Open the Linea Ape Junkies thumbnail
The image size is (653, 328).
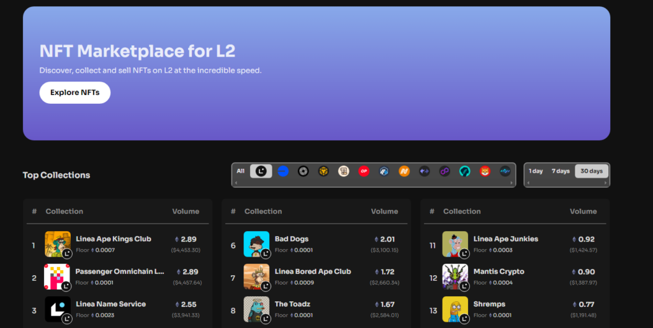(455, 244)
